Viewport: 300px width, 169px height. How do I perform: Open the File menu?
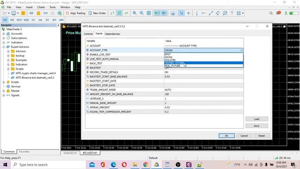[x=9, y=8]
